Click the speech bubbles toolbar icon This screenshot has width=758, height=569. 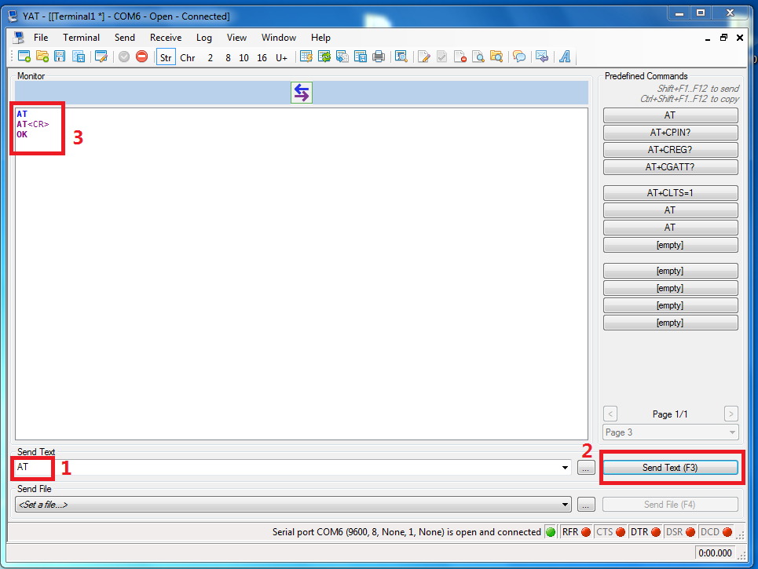pos(519,57)
